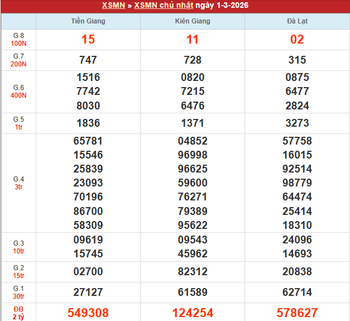This screenshot has height=321, width=350.
Task: Click the ĐB 2 tỷ row label
Action: click(18, 313)
